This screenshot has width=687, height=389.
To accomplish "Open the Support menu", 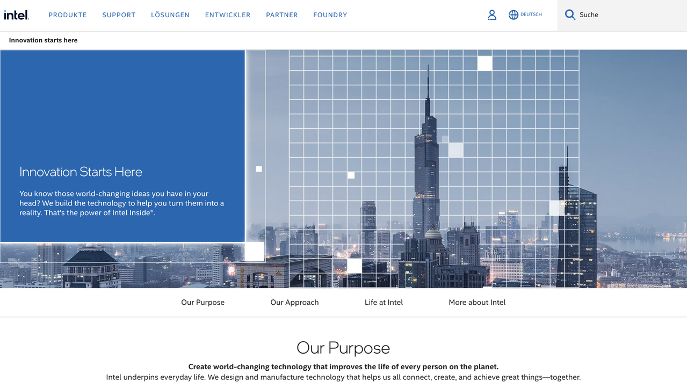I will click(119, 15).
